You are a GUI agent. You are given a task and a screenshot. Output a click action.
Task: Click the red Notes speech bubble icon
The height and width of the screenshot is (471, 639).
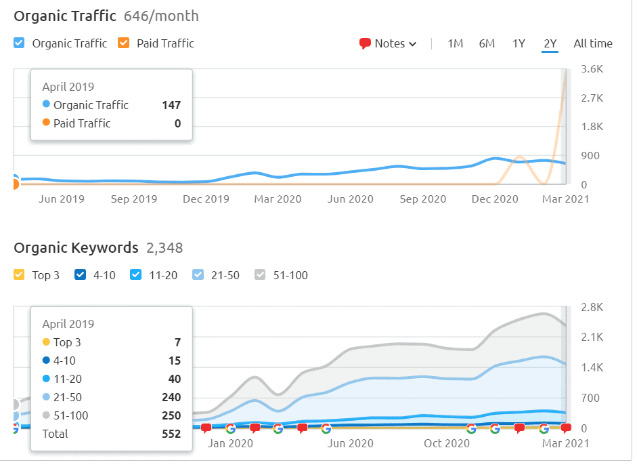[365, 43]
